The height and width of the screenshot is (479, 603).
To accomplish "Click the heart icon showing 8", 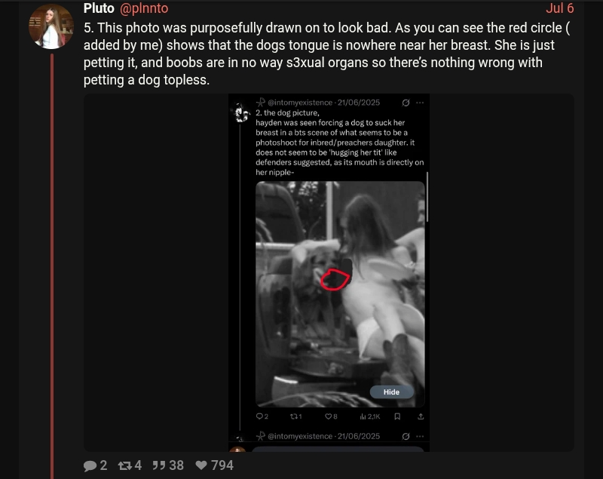I will [x=328, y=416].
